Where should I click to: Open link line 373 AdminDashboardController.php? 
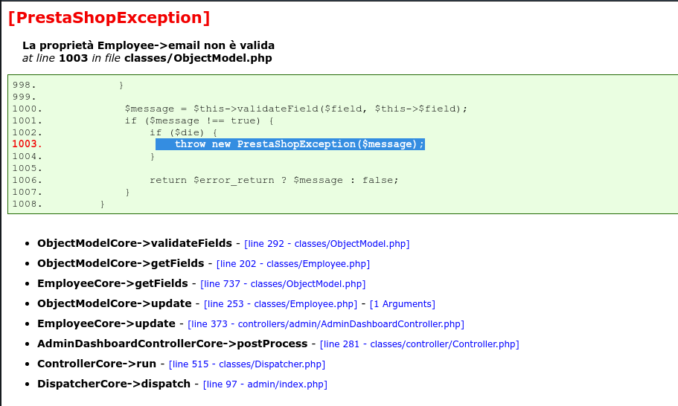[x=325, y=324]
